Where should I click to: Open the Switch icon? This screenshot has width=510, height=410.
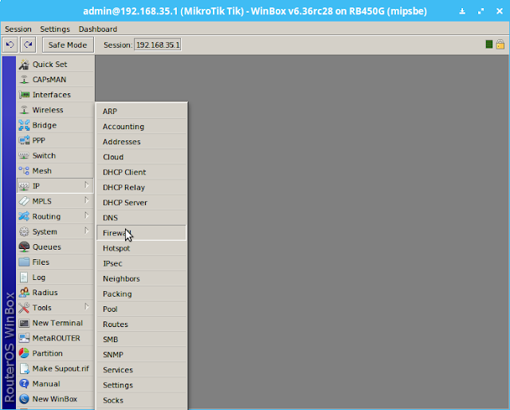[24, 156]
